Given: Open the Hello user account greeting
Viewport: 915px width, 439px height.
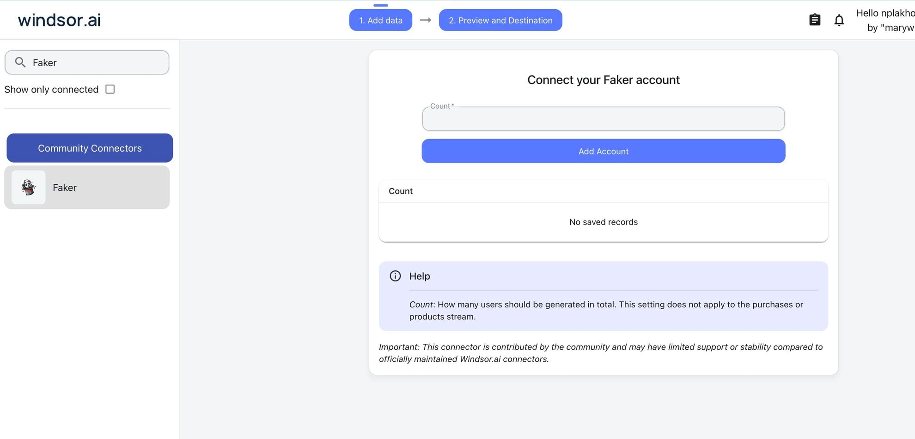Looking at the screenshot, I should [x=884, y=20].
